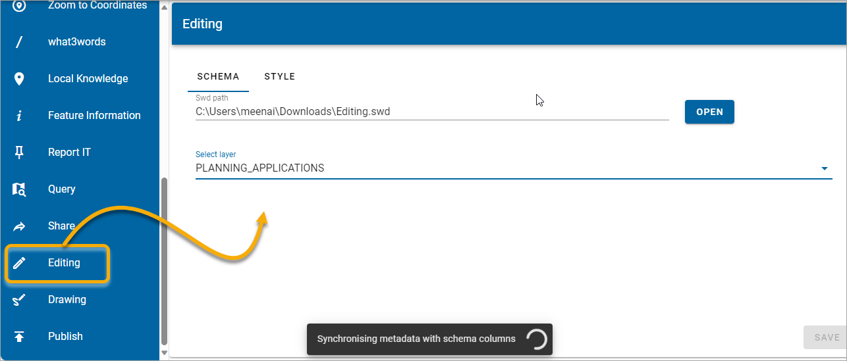The image size is (847, 361).
Task: Click the Report IT pushpin icon
Action: [x=19, y=153]
